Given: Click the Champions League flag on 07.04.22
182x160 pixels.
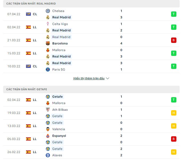Looking at the screenshot, I should coord(28,14).
